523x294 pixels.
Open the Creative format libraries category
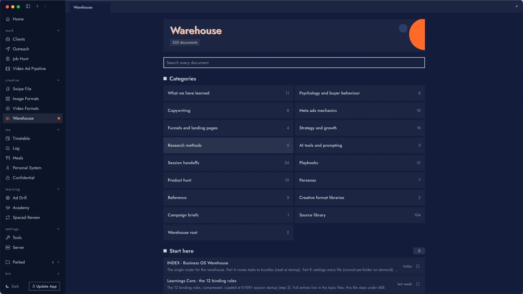click(x=360, y=198)
